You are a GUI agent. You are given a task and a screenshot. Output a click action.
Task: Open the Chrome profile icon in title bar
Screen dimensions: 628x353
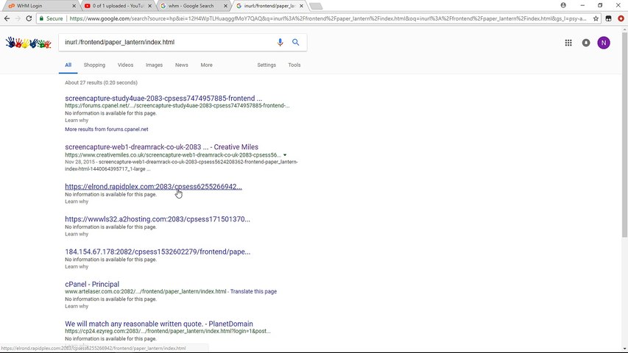(563, 5)
